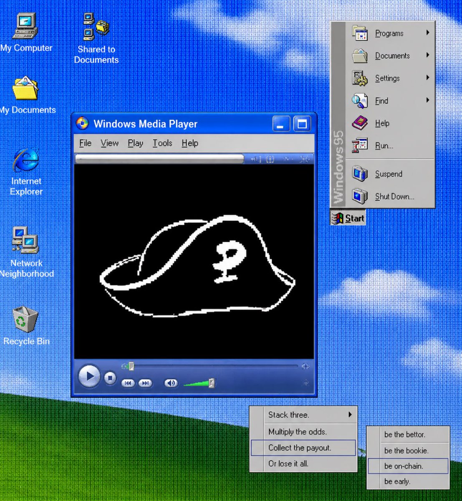Select 'Or lose it all.' menu entry
The image size is (462, 501).
tap(303, 464)
